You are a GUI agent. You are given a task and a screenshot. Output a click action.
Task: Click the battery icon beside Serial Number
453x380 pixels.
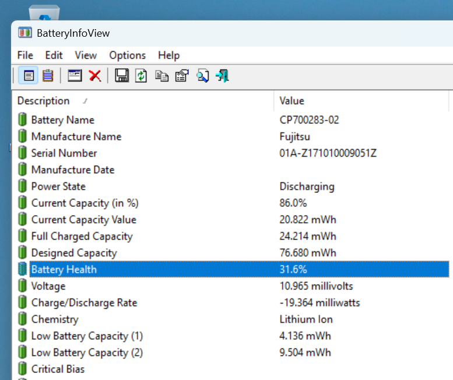[22, 153]
